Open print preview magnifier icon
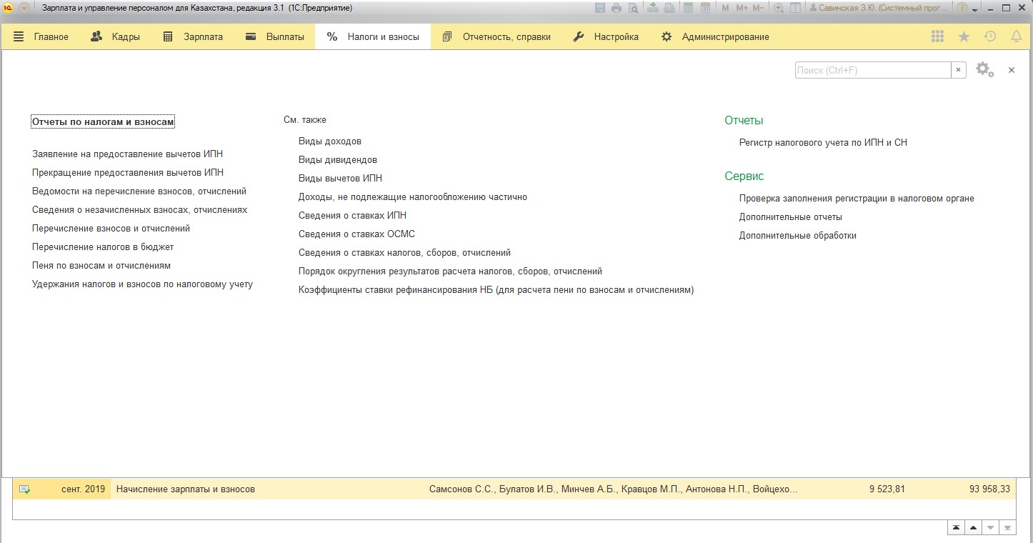The image size is (1033, 543). point(633,8)
